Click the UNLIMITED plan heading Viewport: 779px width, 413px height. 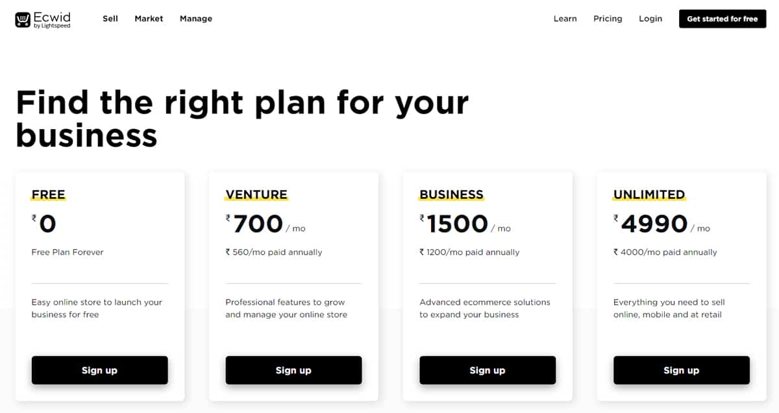coord(649,195)
